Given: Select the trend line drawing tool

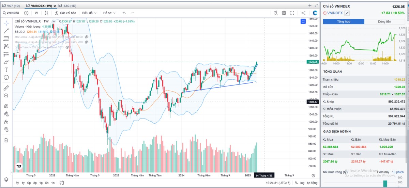Looking at the screenshot, I should click(6, 31).
